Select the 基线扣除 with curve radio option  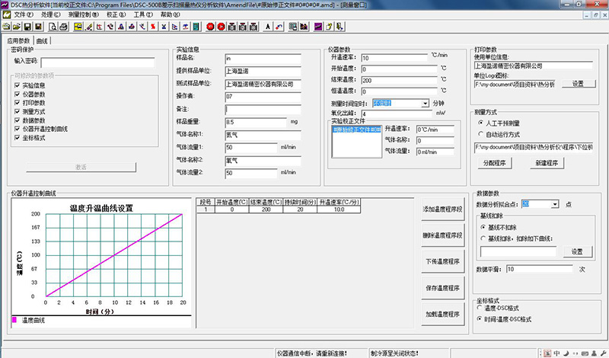point(484,238)
